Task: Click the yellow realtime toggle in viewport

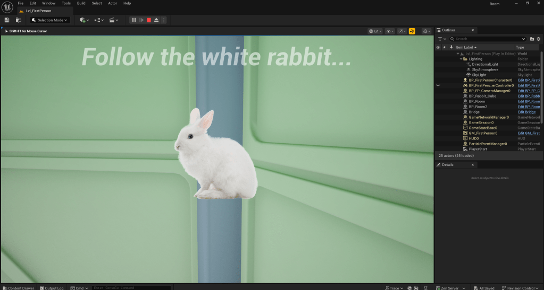Action: (x=412, y=31)
